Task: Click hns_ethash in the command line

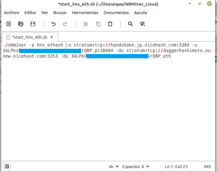Action: pyautogui.click(x=50, y=45)
